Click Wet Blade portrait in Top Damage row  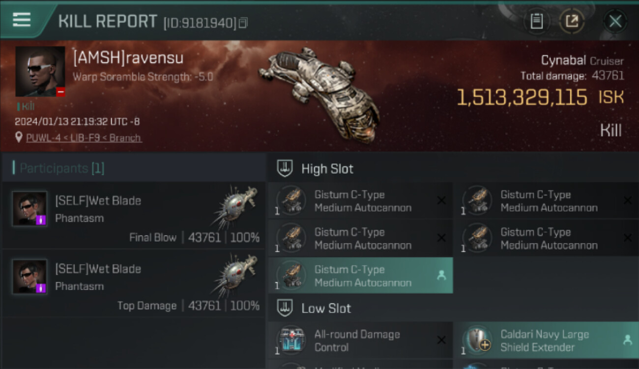[30, 277]
